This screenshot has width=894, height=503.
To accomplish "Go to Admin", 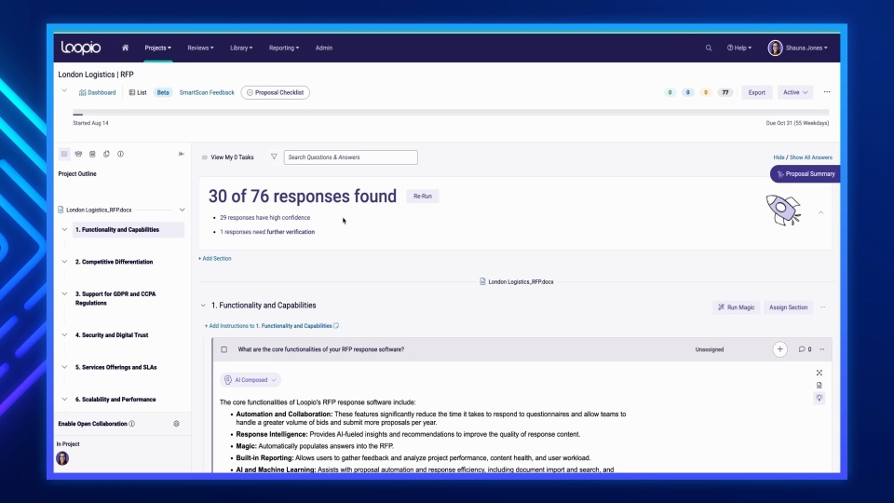I will (324, 48).
